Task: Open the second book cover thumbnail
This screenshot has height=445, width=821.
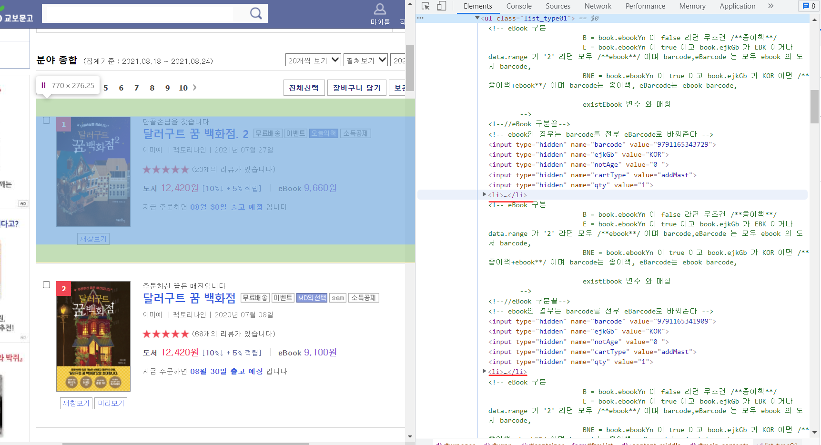Action: (93, 336)
